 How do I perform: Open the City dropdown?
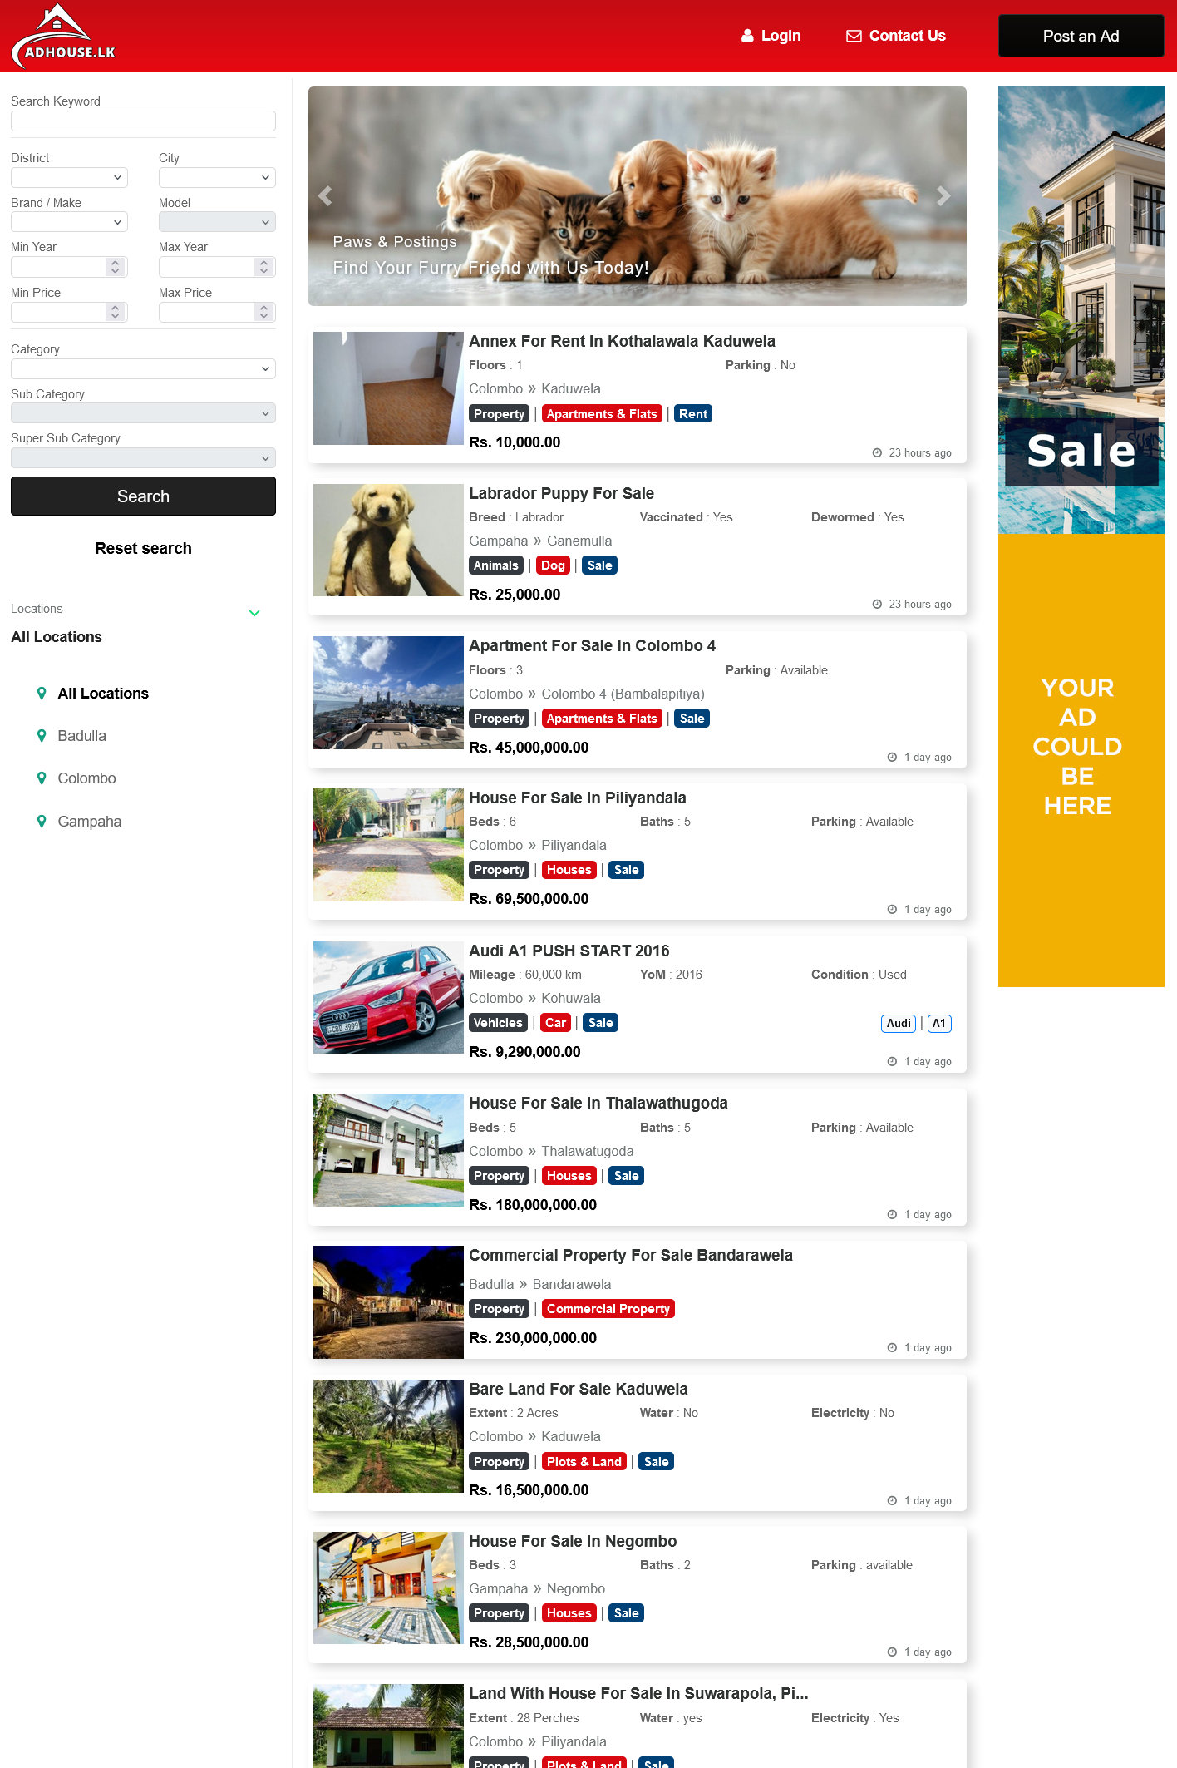coord(217,178)
